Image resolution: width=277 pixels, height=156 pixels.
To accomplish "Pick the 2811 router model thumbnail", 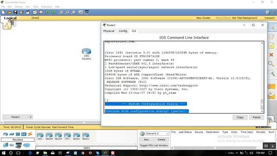I will (x=68, y=136).
